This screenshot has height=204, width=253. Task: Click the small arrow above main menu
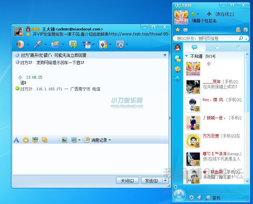[175, 187]
